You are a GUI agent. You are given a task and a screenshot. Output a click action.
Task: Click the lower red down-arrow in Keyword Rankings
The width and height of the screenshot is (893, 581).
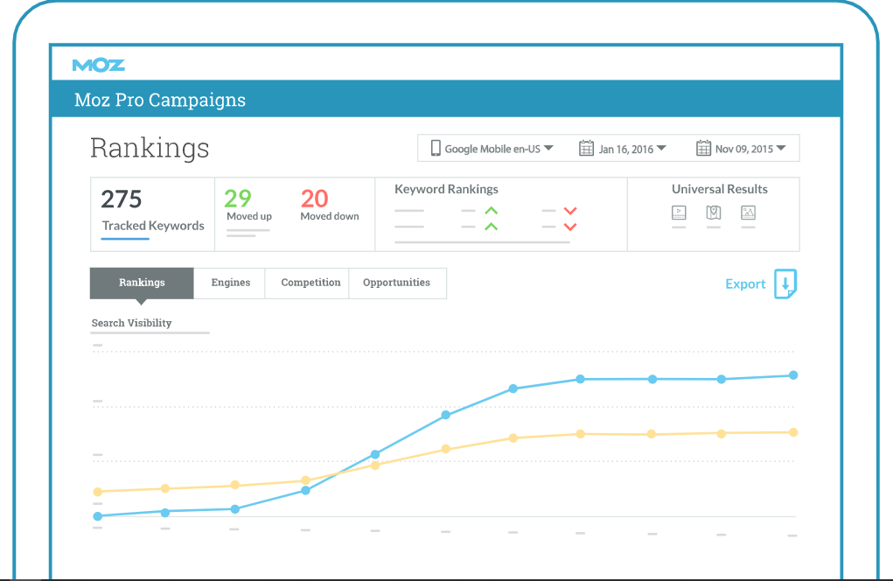pos(570,227)
